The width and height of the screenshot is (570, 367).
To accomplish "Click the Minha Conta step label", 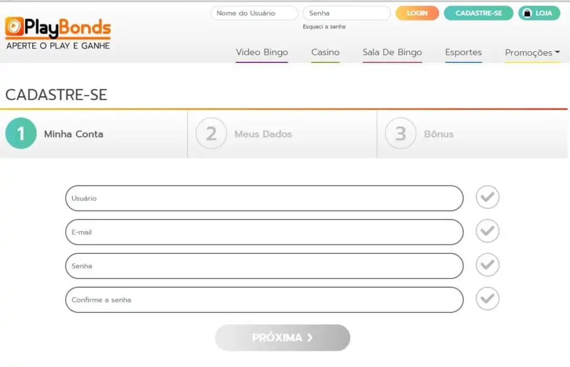I will 74,134.
